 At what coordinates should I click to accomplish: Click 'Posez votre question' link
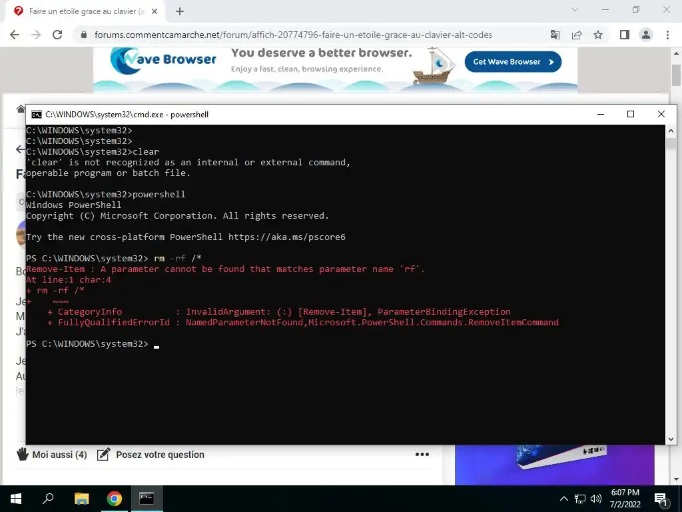pos(160,455)
